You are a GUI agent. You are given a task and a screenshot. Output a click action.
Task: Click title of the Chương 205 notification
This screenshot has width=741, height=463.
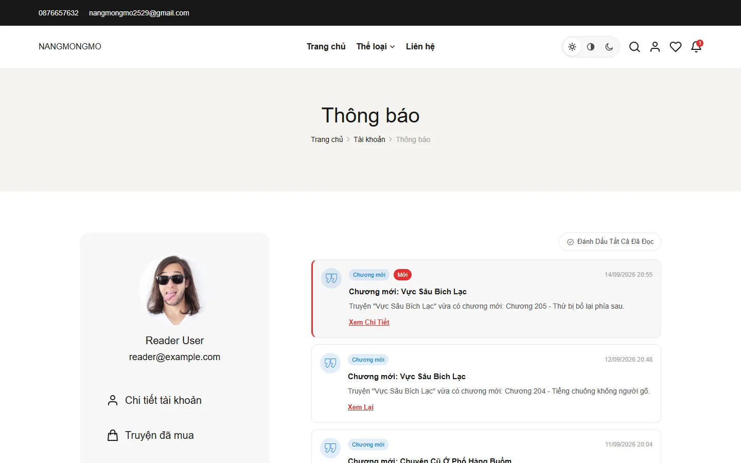[408, 292]
